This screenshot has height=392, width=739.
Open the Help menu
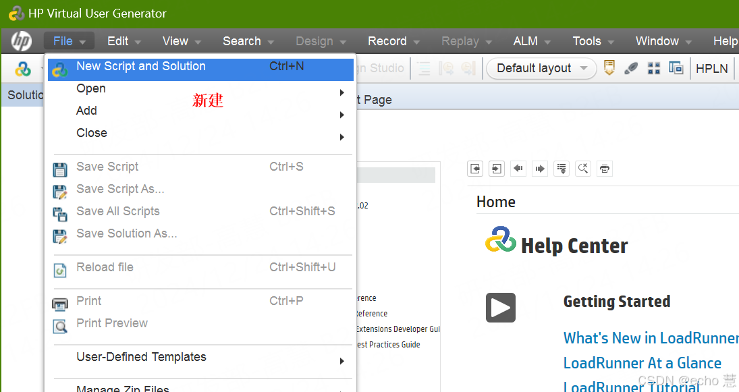point(725,41)
